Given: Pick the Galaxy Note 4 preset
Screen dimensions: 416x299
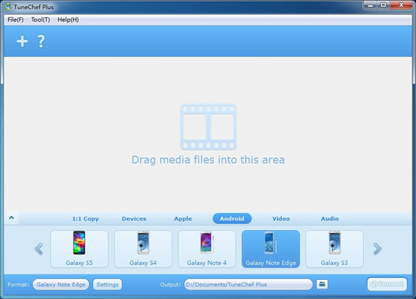Looking at the screenshot, I should 207,249.
